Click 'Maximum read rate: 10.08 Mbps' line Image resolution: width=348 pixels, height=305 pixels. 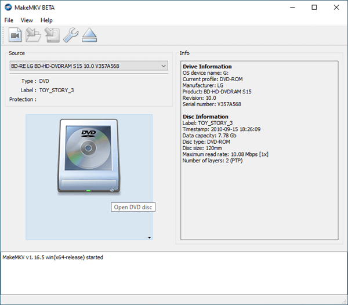point(225,154)
